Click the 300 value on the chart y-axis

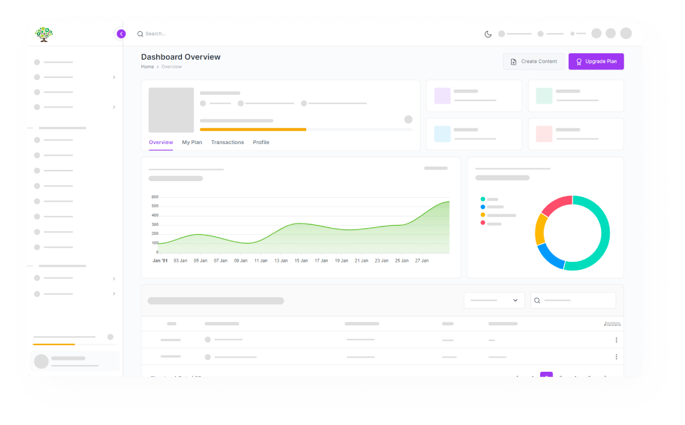click(x=155, y=225)
